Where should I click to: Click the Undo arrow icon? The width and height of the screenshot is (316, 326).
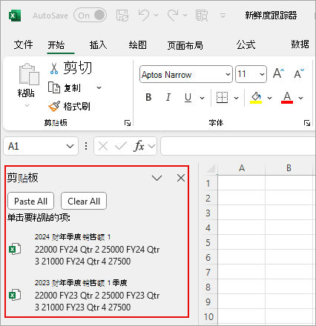143,16
